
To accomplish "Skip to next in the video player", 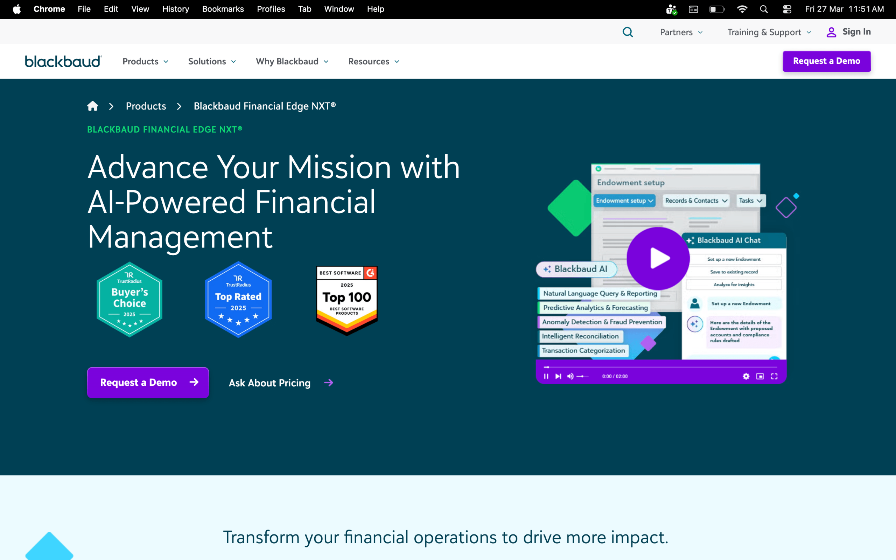I will 558,376.
